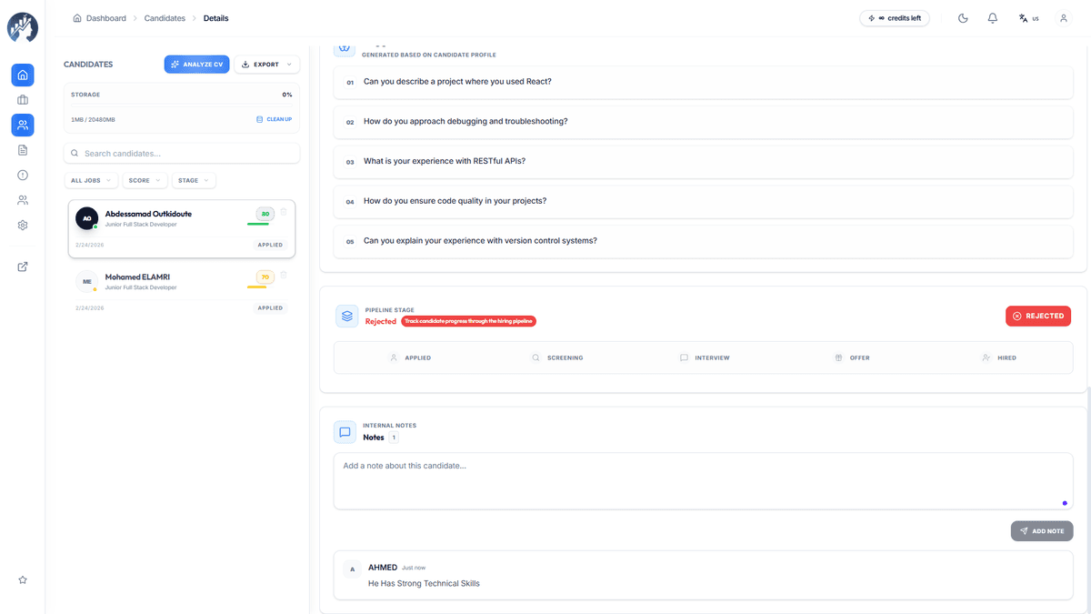Open the US language translation selector

pos(1027,17)
